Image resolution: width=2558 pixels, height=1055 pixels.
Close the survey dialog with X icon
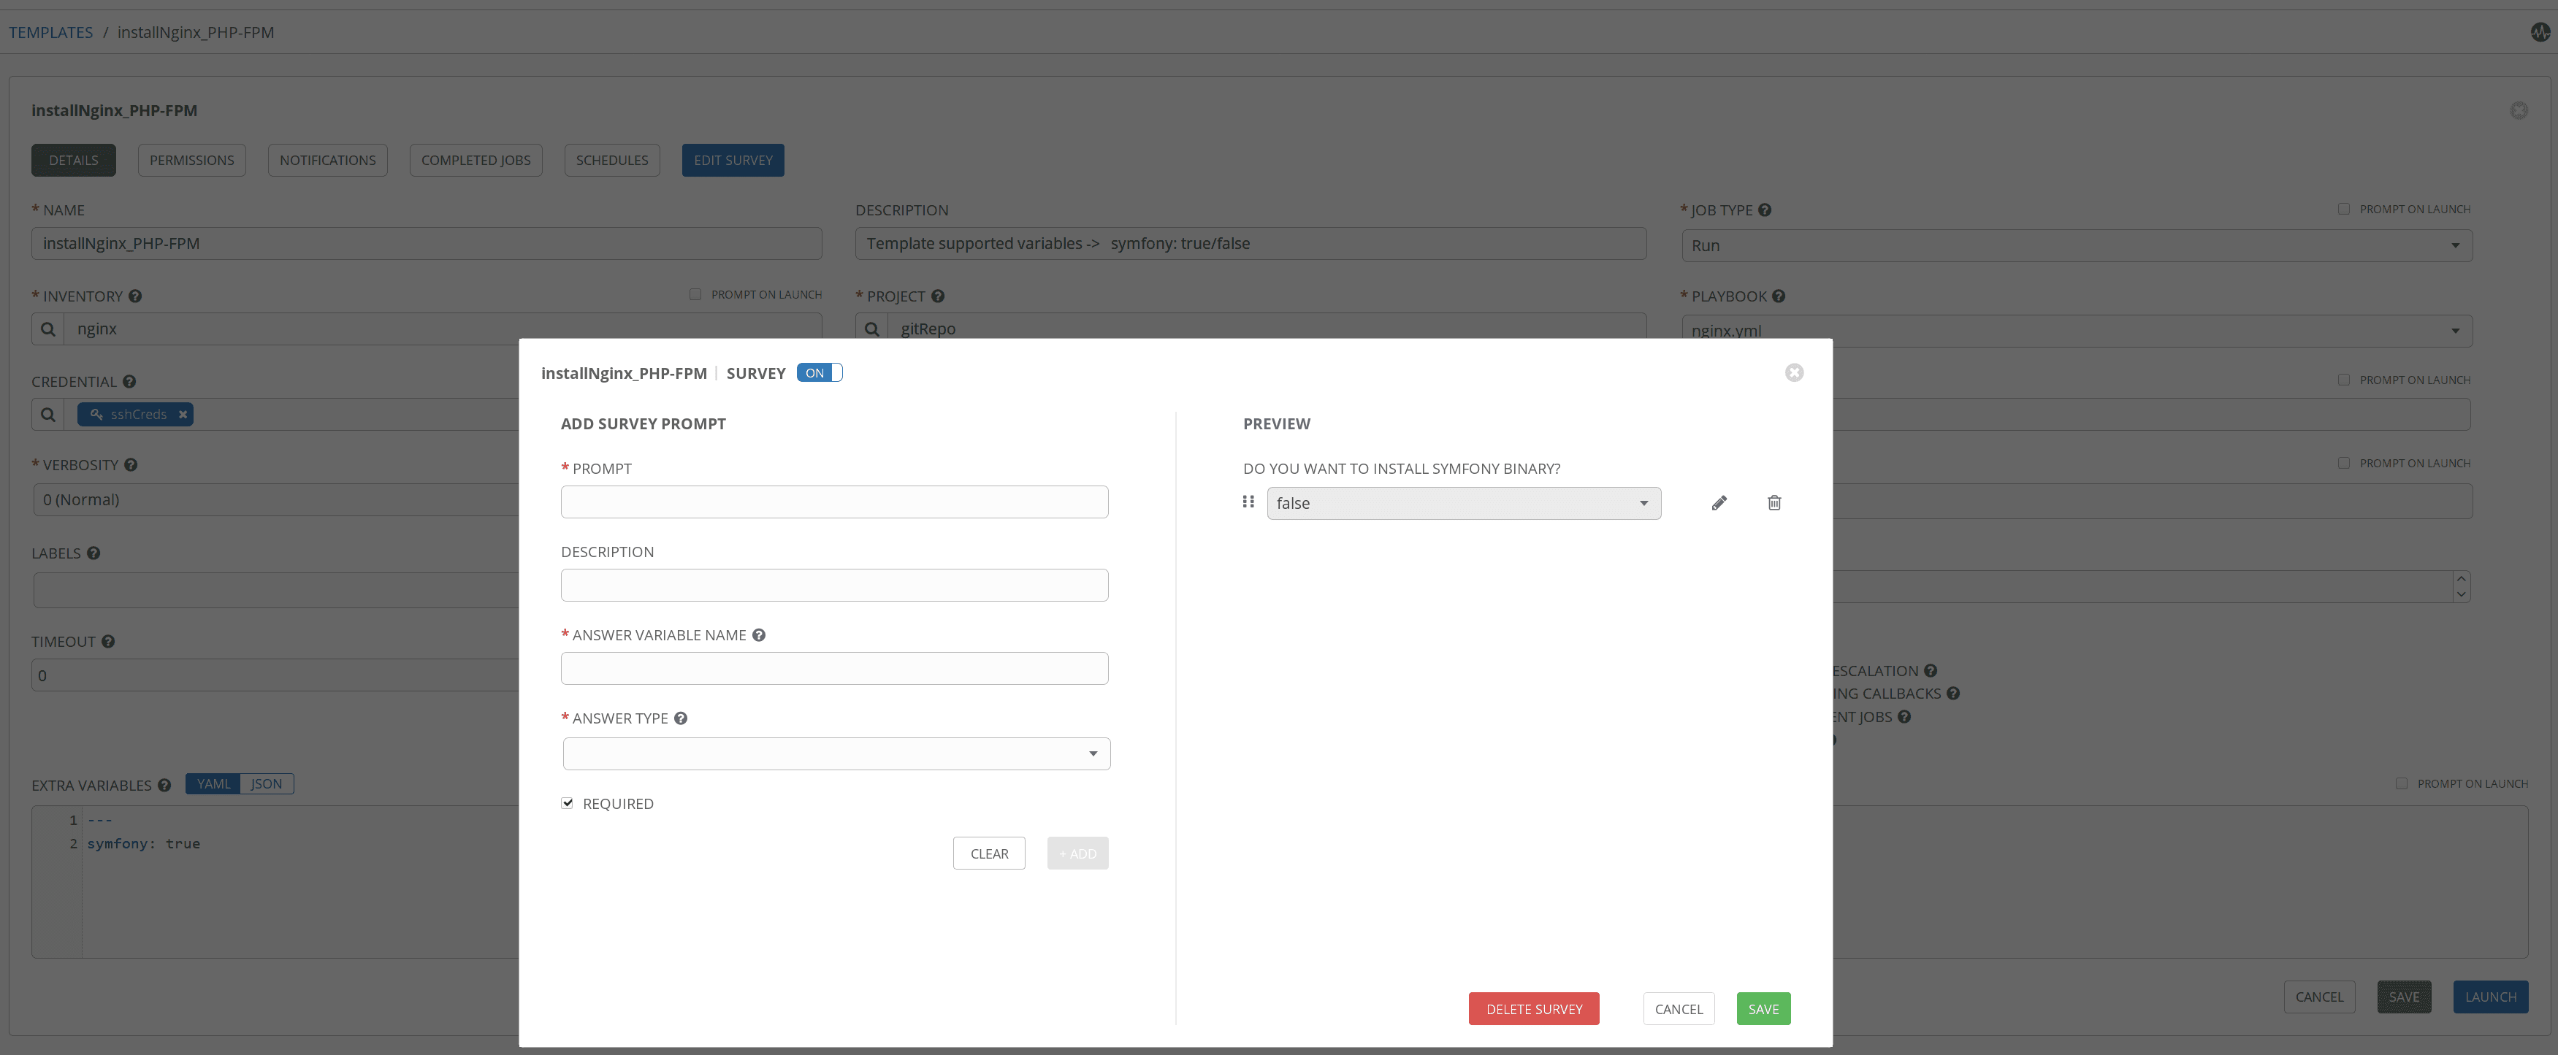(x=1793, y=373)
